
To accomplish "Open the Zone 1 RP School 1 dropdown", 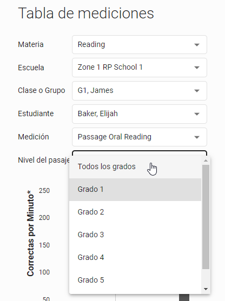I will (x=140, y=68).
